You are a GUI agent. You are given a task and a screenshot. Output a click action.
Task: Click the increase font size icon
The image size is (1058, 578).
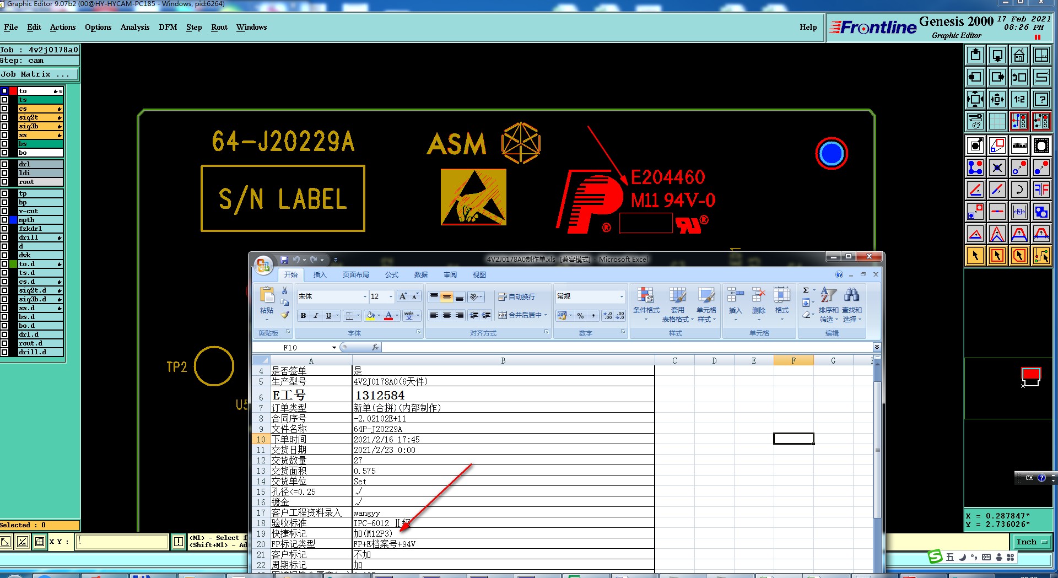pos(403,296)
